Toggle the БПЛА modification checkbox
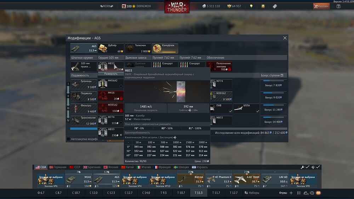The image size is (354, 199). tap(257, 111)
